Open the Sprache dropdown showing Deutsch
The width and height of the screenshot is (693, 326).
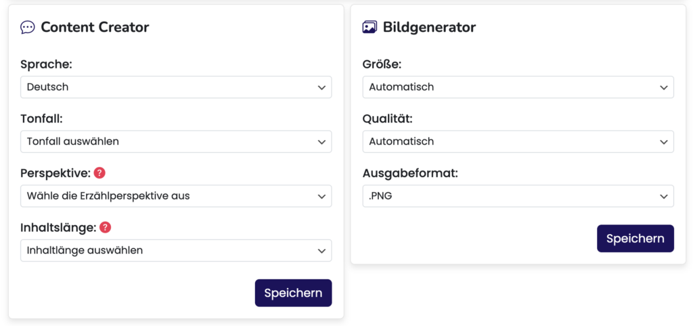tap(176, 87)
